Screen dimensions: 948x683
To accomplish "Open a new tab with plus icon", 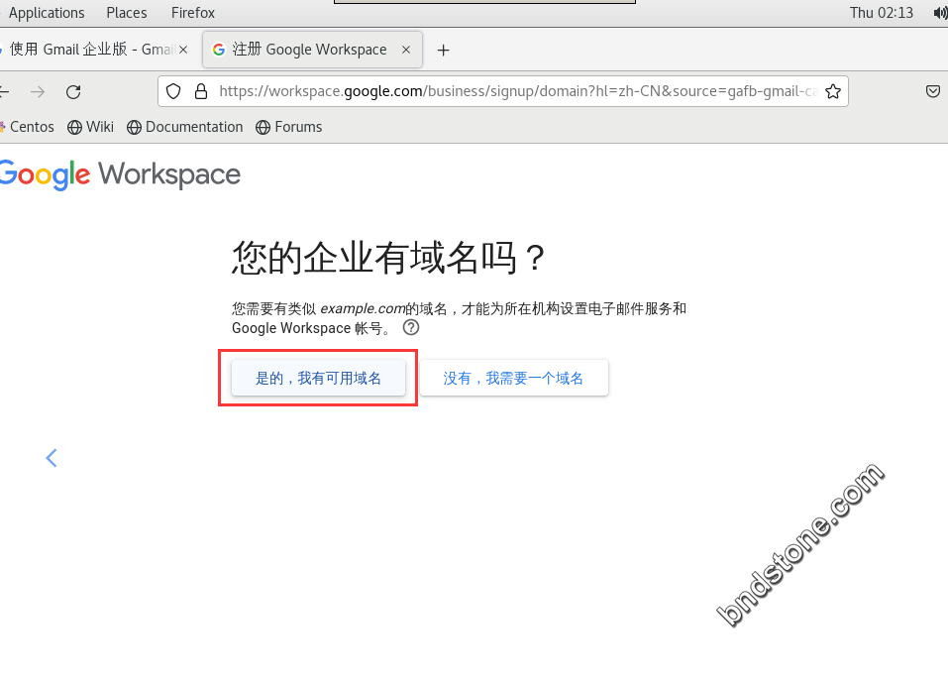I will [x=443, y=51].
